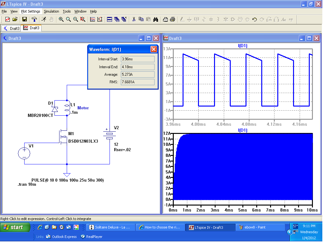
Task: Open the Window menu
Action: tap(80, 11)
